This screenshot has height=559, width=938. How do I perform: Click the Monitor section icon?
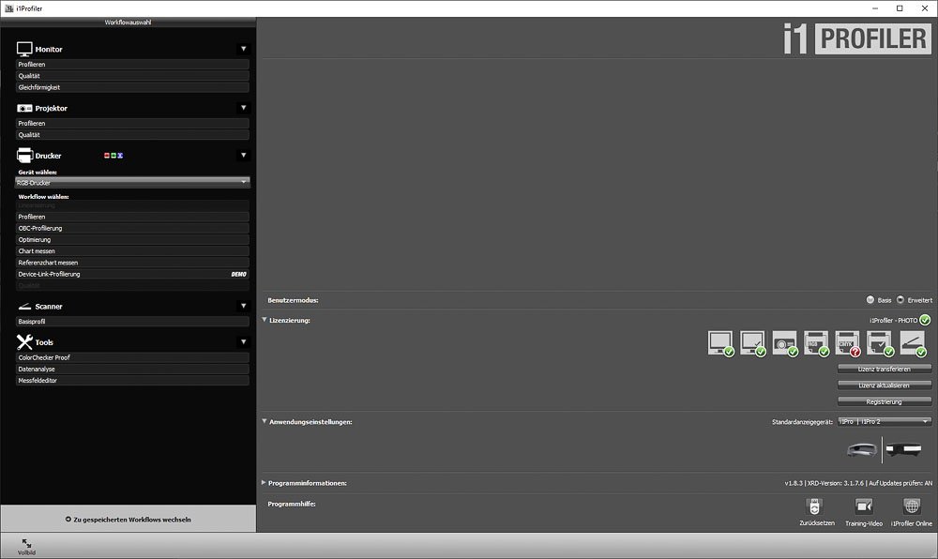click(24, 49)
